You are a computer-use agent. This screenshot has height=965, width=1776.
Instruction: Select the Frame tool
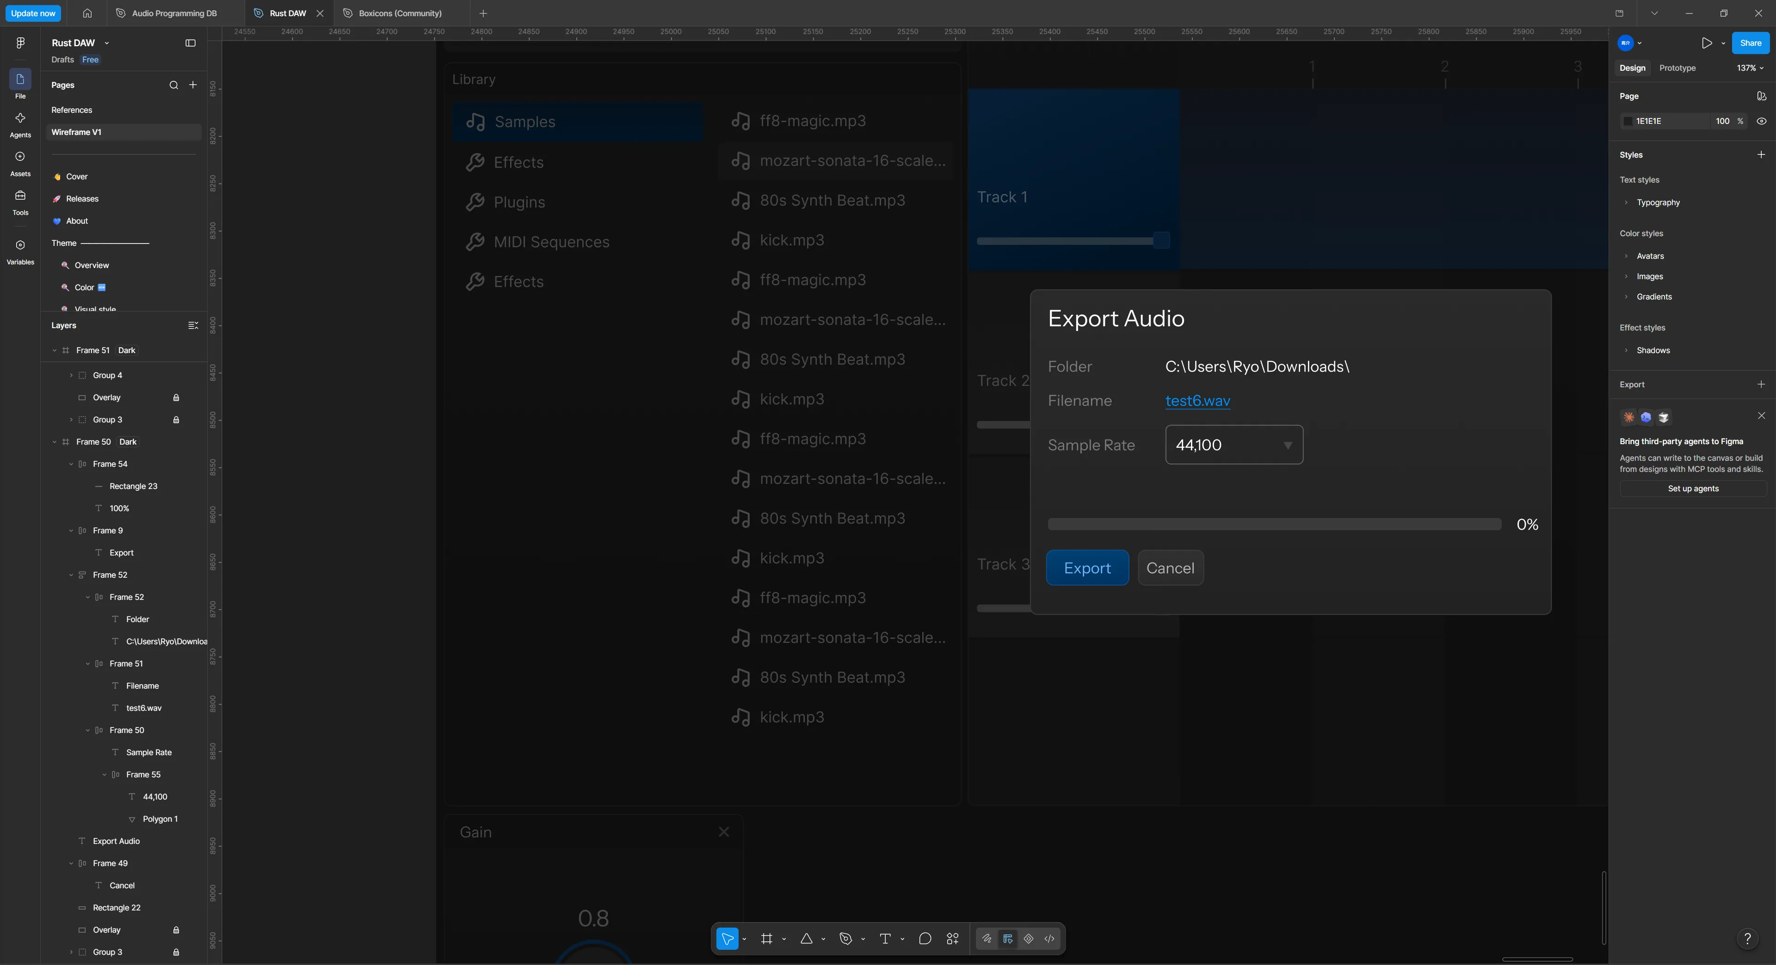point(767,938)
